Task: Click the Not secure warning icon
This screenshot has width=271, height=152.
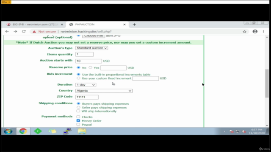Action: coord(34,32)
